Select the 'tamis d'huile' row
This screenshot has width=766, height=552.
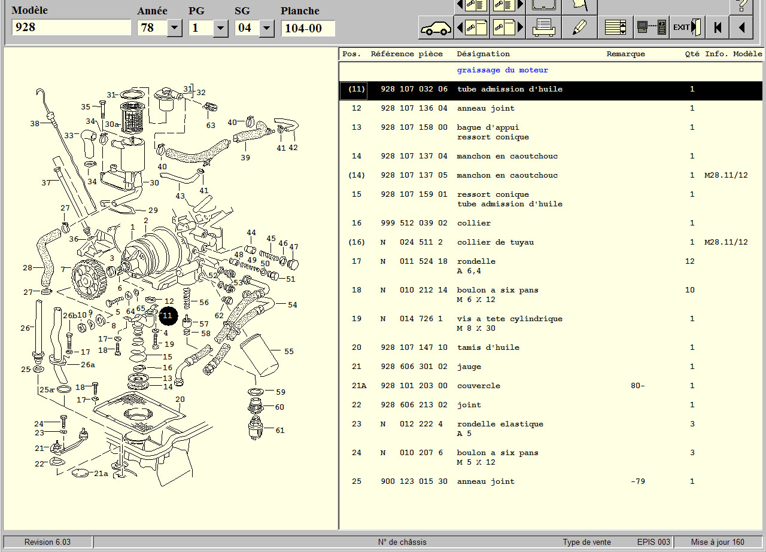coord(551,347)
